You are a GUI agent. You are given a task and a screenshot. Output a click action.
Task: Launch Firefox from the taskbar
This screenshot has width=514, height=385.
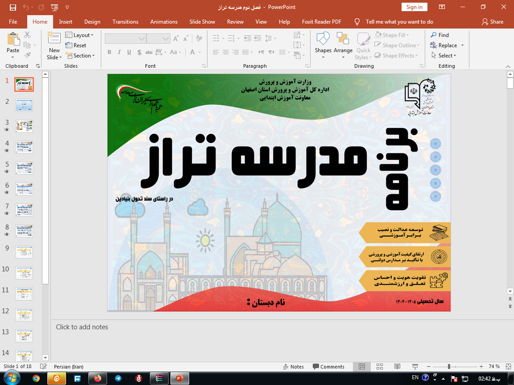tap(98, 378)
